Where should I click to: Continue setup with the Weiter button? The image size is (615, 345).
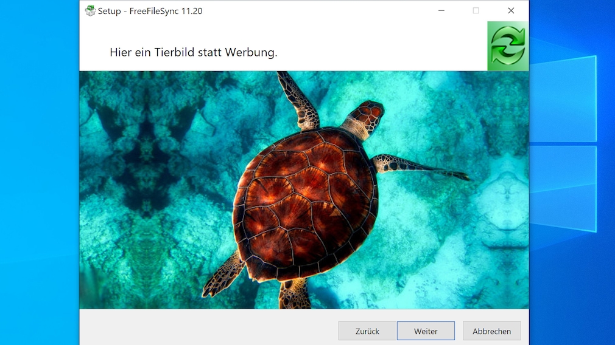pyautogui.click(x=426, y=331)
